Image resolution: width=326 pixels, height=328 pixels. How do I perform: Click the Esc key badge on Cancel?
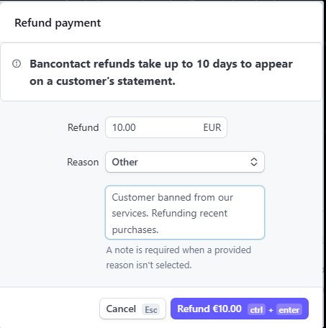pyautogui.click(x=150, y=309)
